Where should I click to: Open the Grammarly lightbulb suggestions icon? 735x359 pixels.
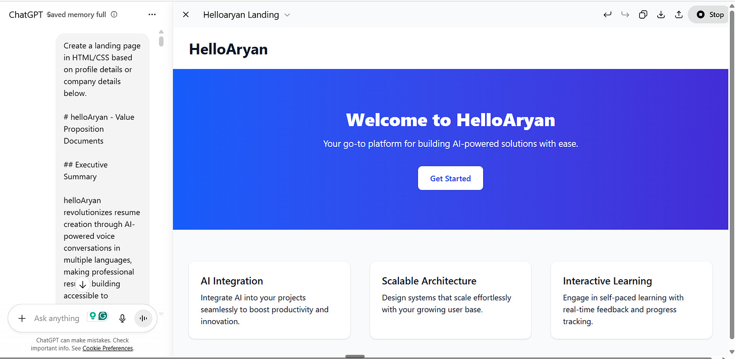pos(92,316)
